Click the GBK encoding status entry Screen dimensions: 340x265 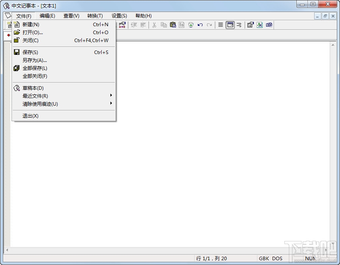point(264,259)
